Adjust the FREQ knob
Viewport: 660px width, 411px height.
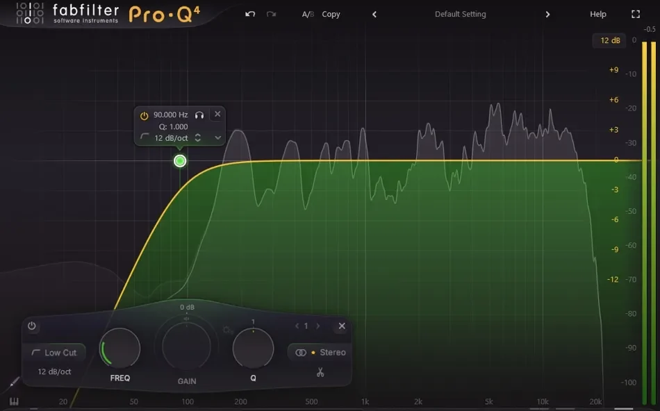119,347
